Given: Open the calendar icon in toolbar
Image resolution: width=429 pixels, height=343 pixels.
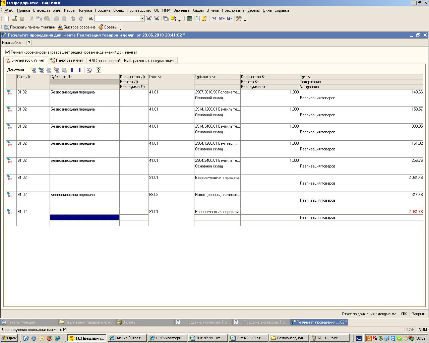Looking at the screenshot, I should (197, 19).
